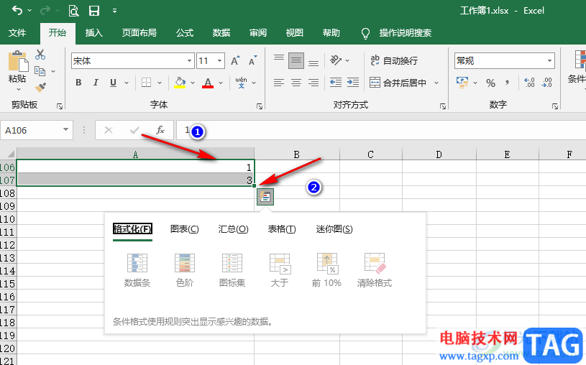Open Print Preview from quick access toolbar

click(x=73, y=11)
